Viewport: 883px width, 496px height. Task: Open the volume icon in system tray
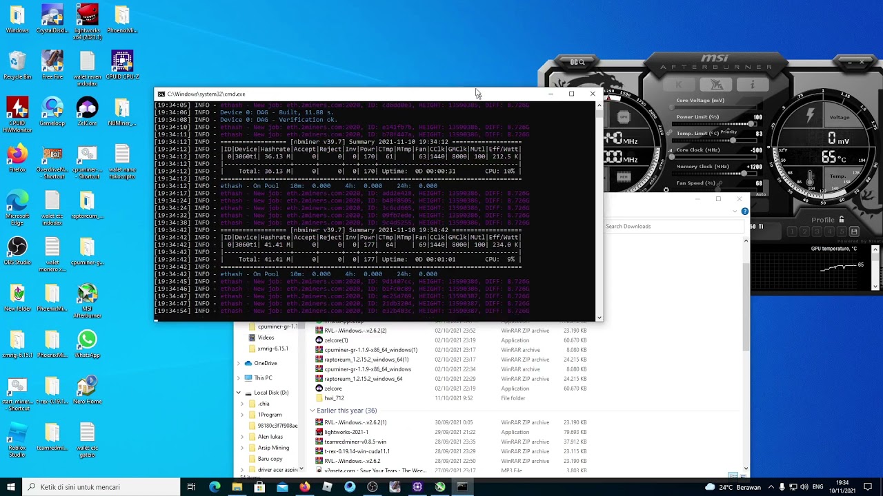coord(804,487)
